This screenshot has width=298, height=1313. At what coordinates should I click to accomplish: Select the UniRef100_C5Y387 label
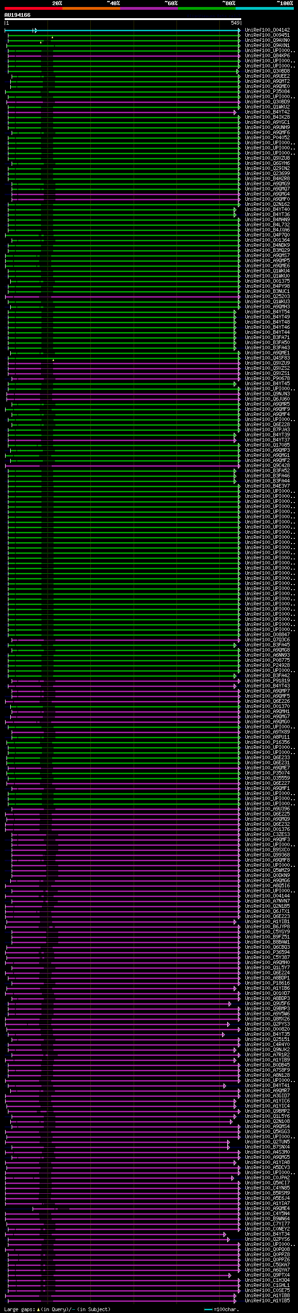tap(267, 957)
